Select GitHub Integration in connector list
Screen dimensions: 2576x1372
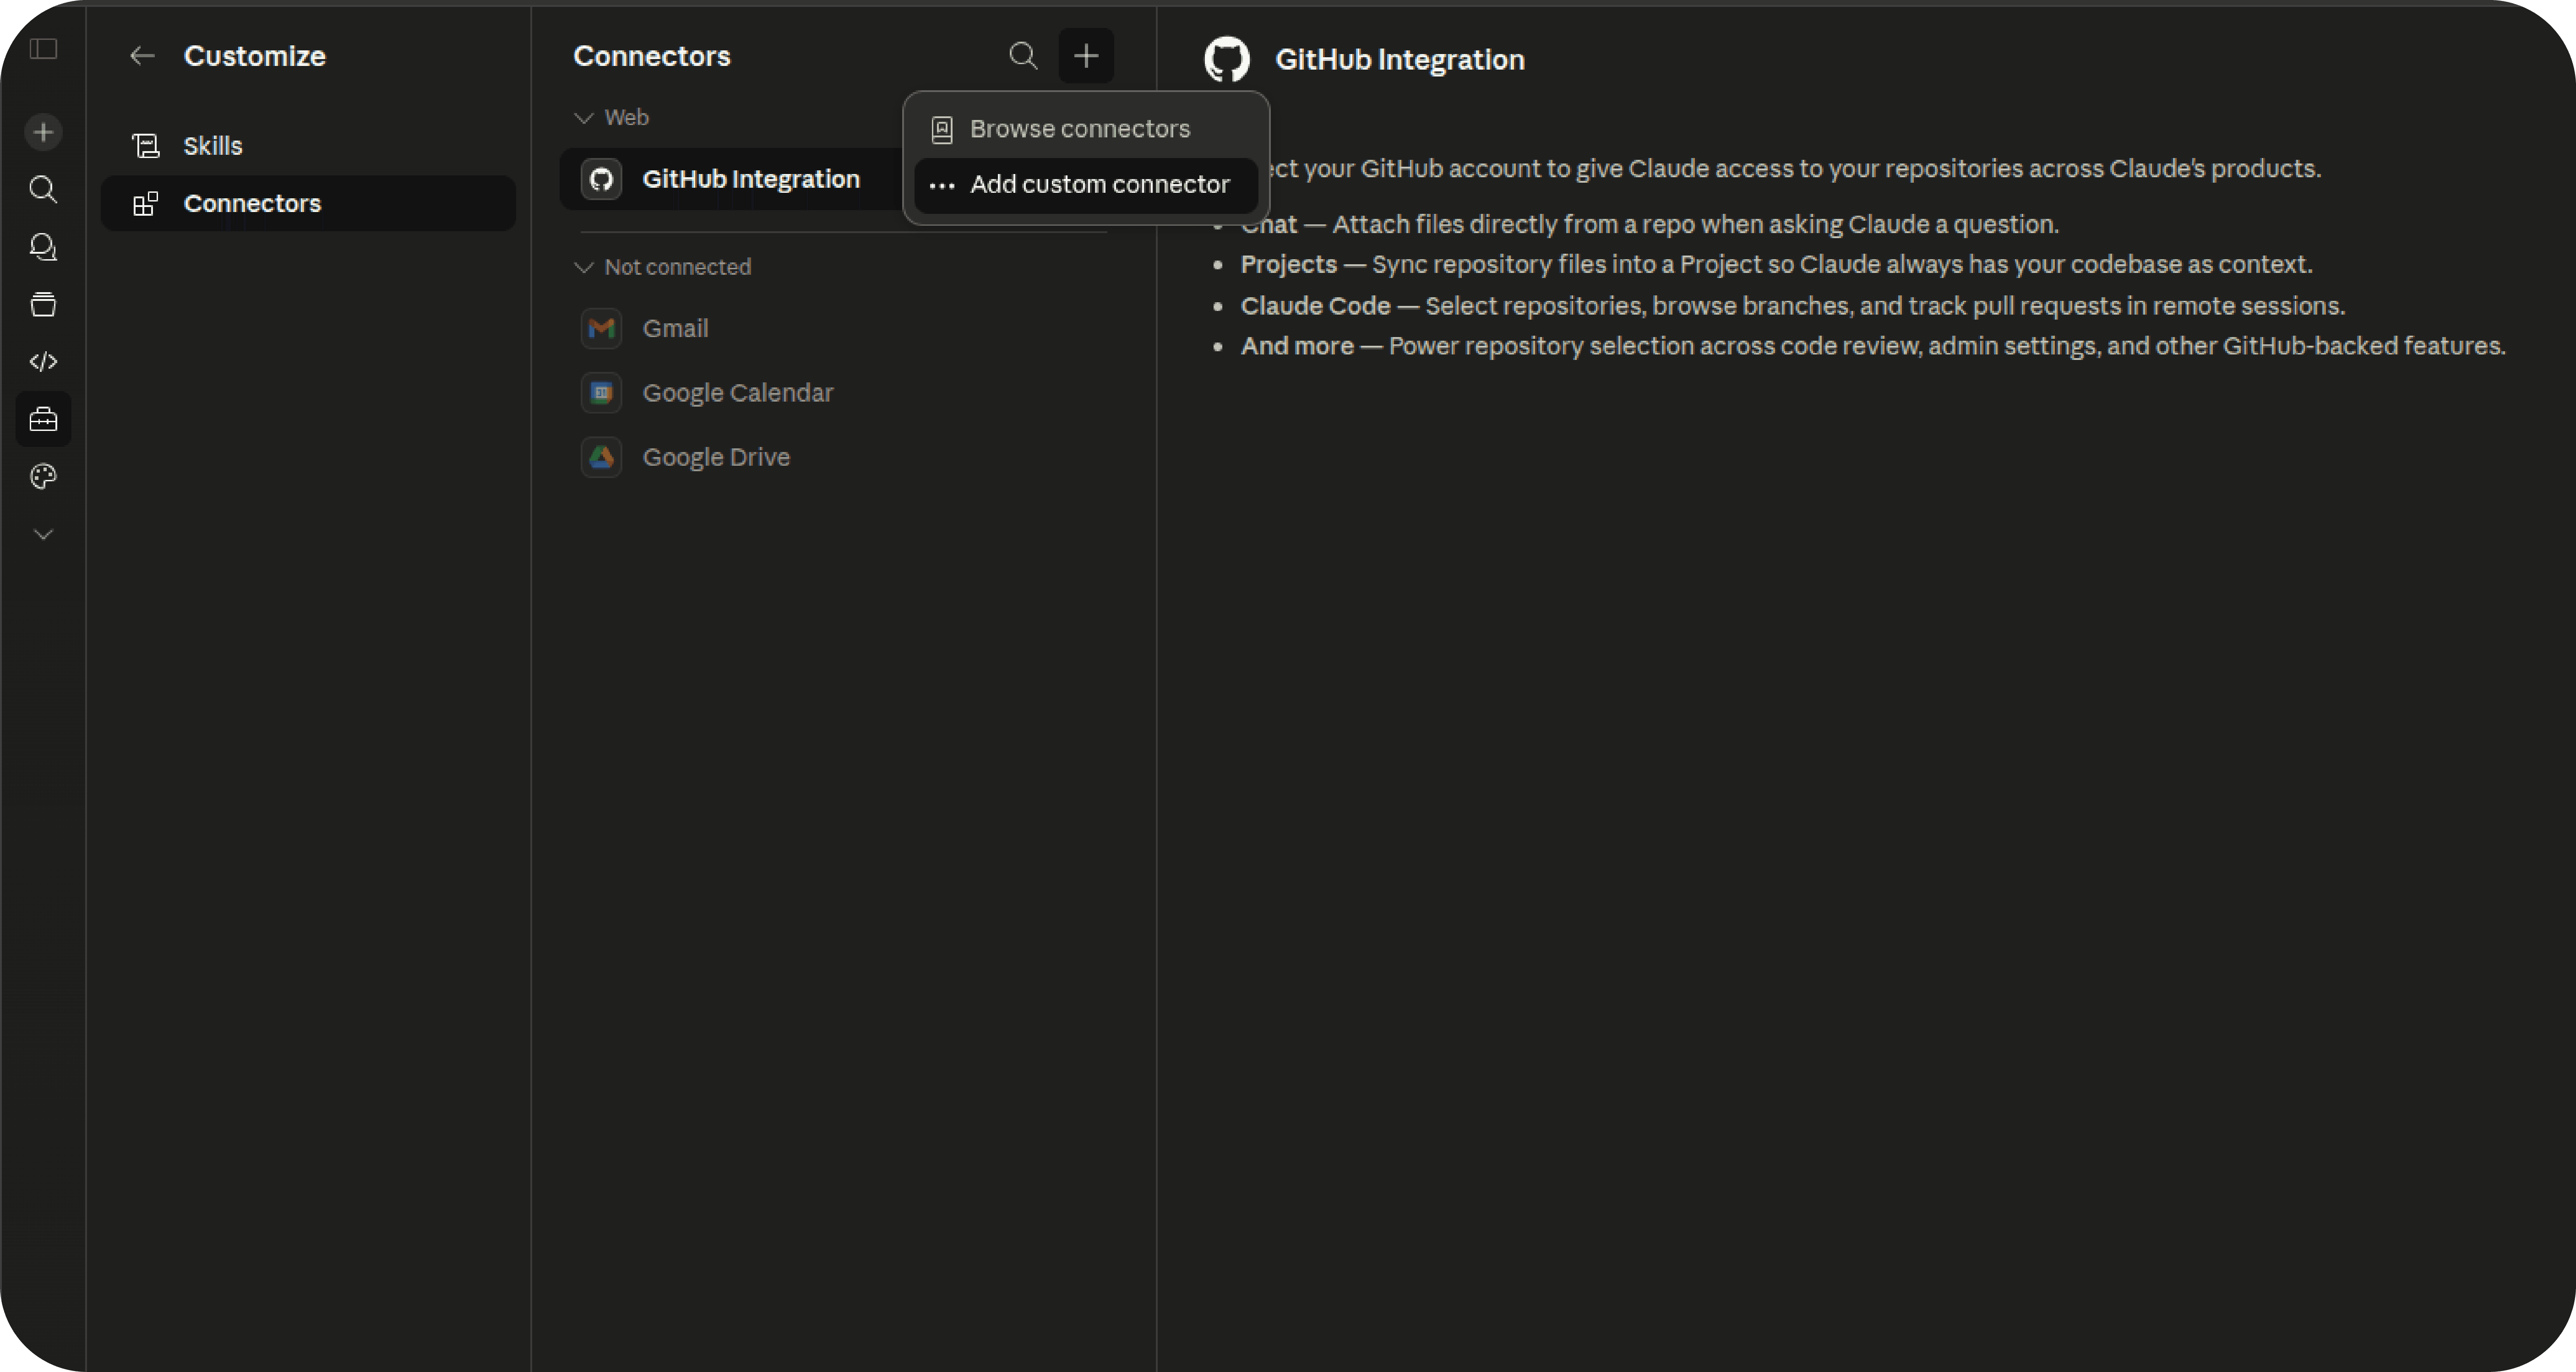click(731, 179)
